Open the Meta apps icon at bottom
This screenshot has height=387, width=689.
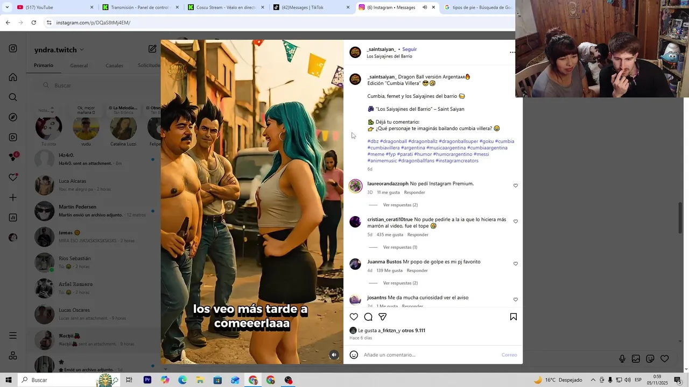(x=13, y=356)
